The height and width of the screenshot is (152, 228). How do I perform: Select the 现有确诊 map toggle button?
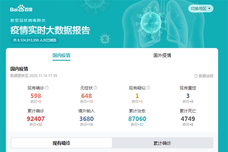[62, 143]
